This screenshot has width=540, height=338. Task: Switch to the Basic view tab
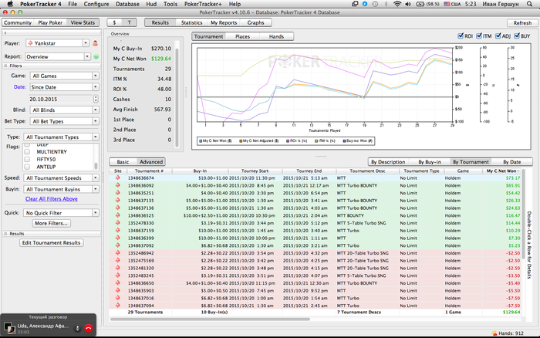click(123, 162)
